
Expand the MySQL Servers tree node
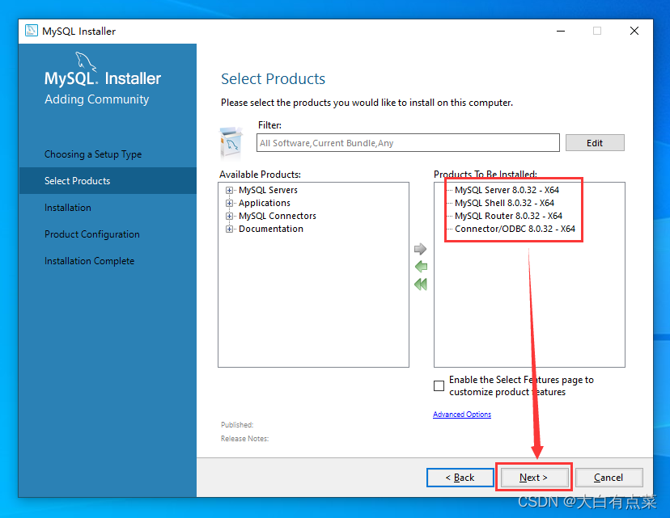coord(230,190)
